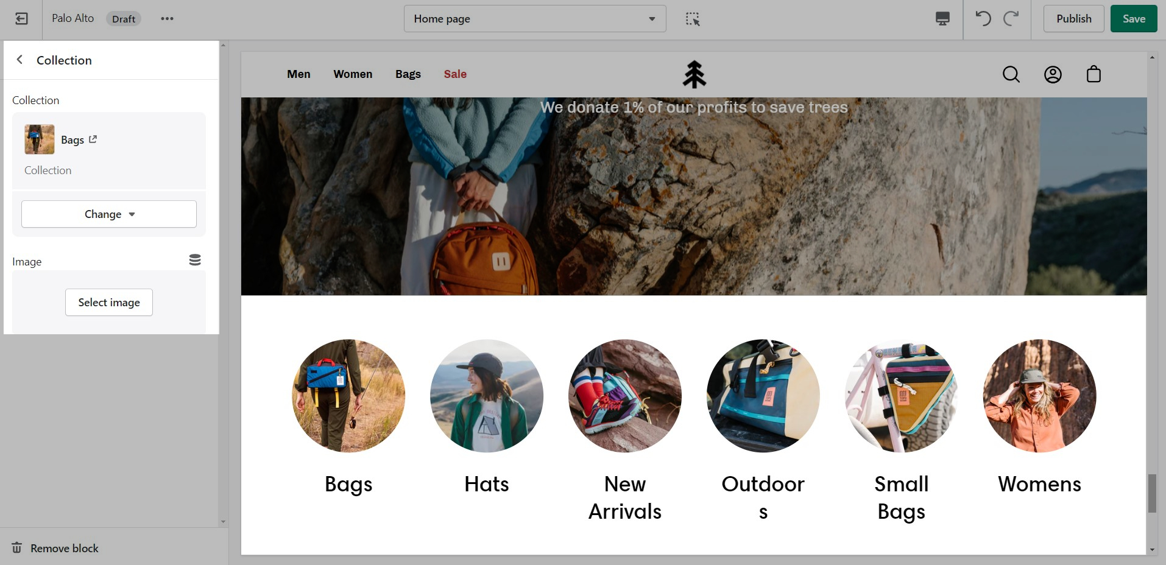1166x565 pixels.
Task: Click the search icon in store header
Action: pyautogui.click(x=1011, y=74)
